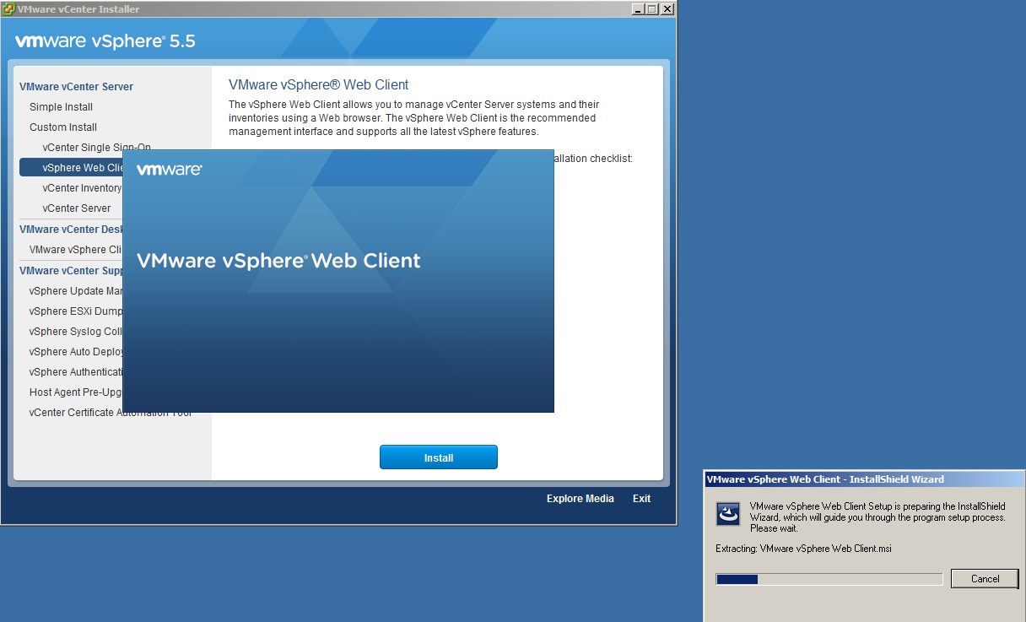Close the VMware vCenter Installer window
This screenshot has height=622, width=1026.
click(x=667, y=9)
